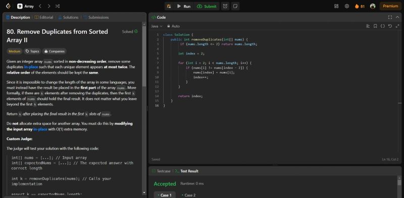Open the sticky notes icon
This screenshot has height=198, width=404.
point(235,6)
